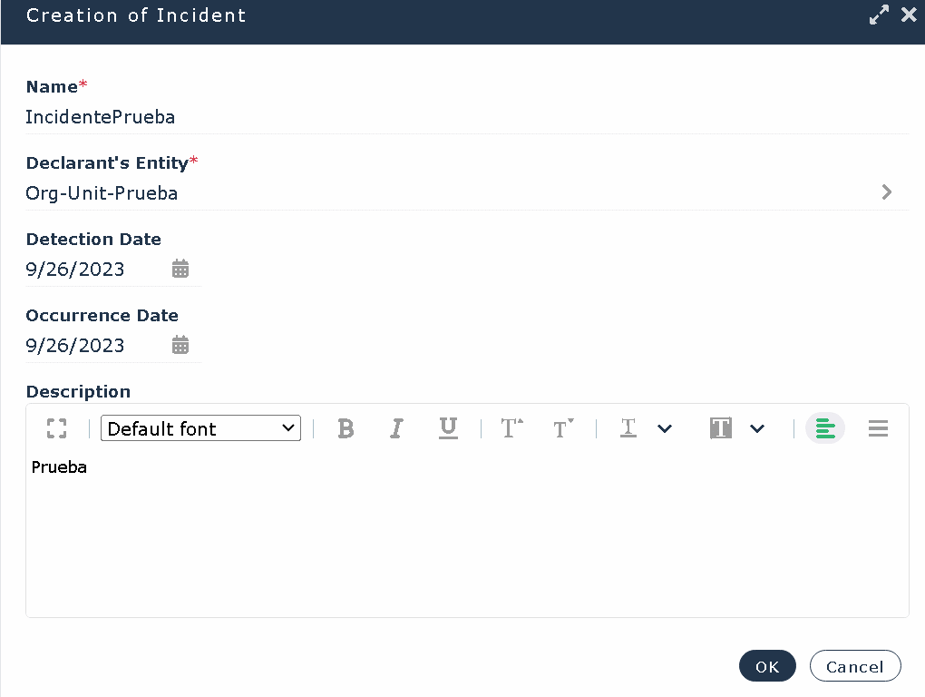The width and height of the screenshot is (925, 697).
Task: Apply italic formatting in Description
Action: point(397,428)
